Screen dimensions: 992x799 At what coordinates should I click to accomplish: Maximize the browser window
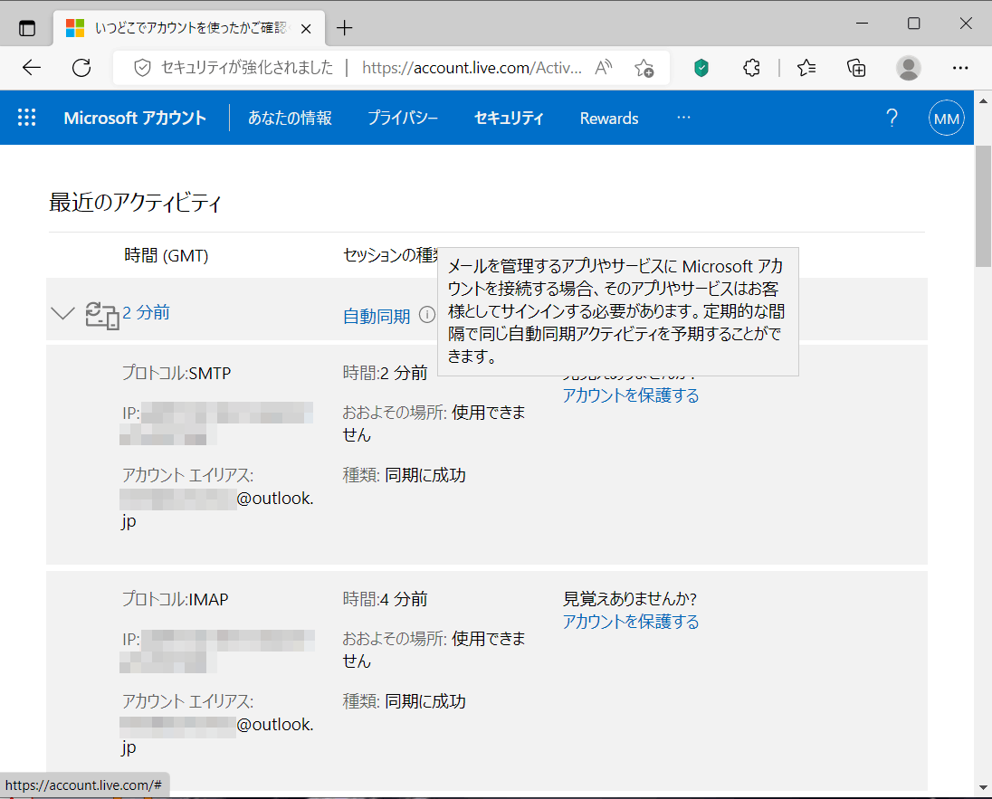pos(913,24)
